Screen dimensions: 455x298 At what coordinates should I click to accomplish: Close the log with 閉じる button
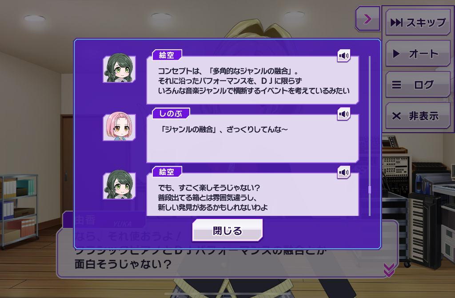pos(227,231)
